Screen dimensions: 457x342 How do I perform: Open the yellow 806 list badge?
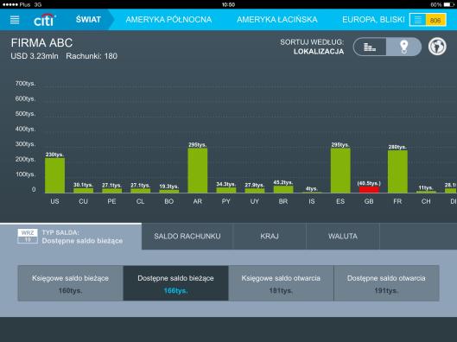(428, 20)
